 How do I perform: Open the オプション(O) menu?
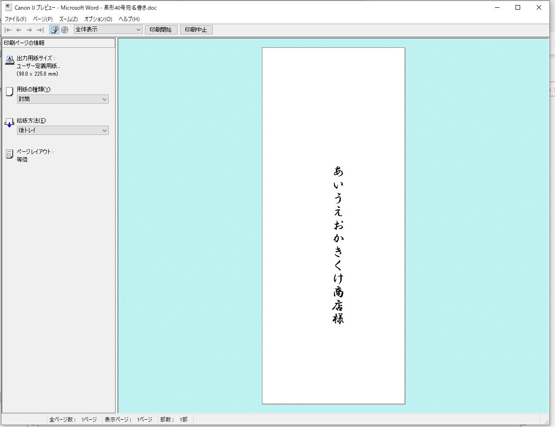98,19
